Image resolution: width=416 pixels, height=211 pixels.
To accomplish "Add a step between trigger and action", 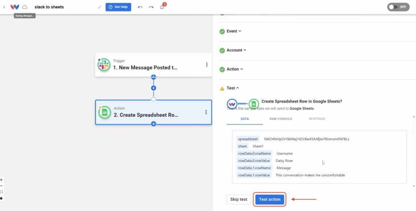I will pos(153,88).
